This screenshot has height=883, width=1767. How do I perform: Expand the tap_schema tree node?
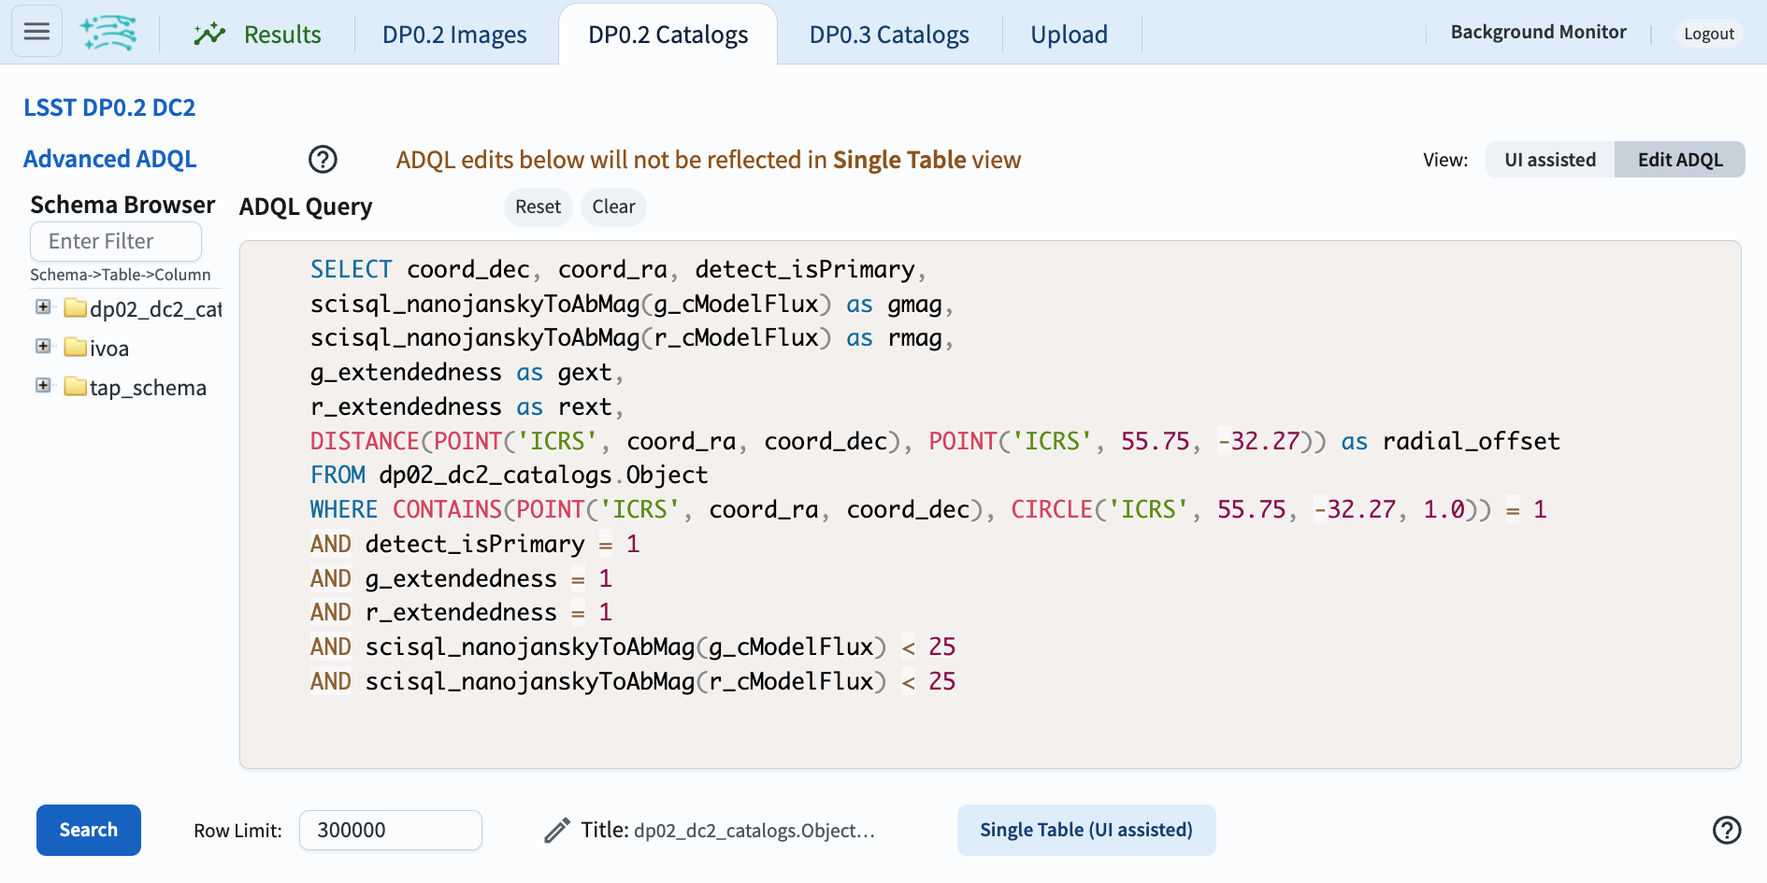pos(42,385)
